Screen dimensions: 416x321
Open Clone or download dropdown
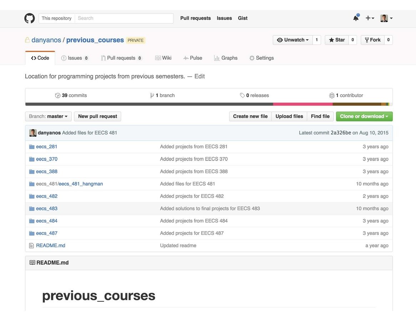364,116
